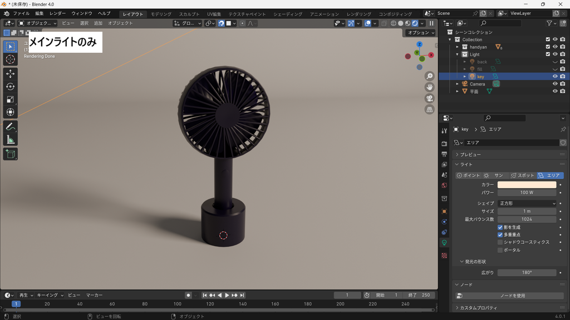Click the zoom view magnifier icon

pyautogui.click(x=430, y=76)
